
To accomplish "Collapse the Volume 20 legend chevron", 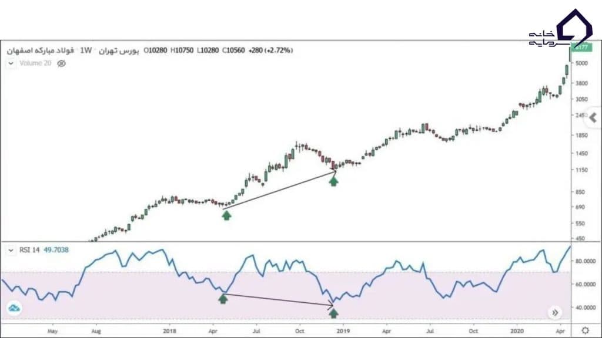I will point(11,63).
